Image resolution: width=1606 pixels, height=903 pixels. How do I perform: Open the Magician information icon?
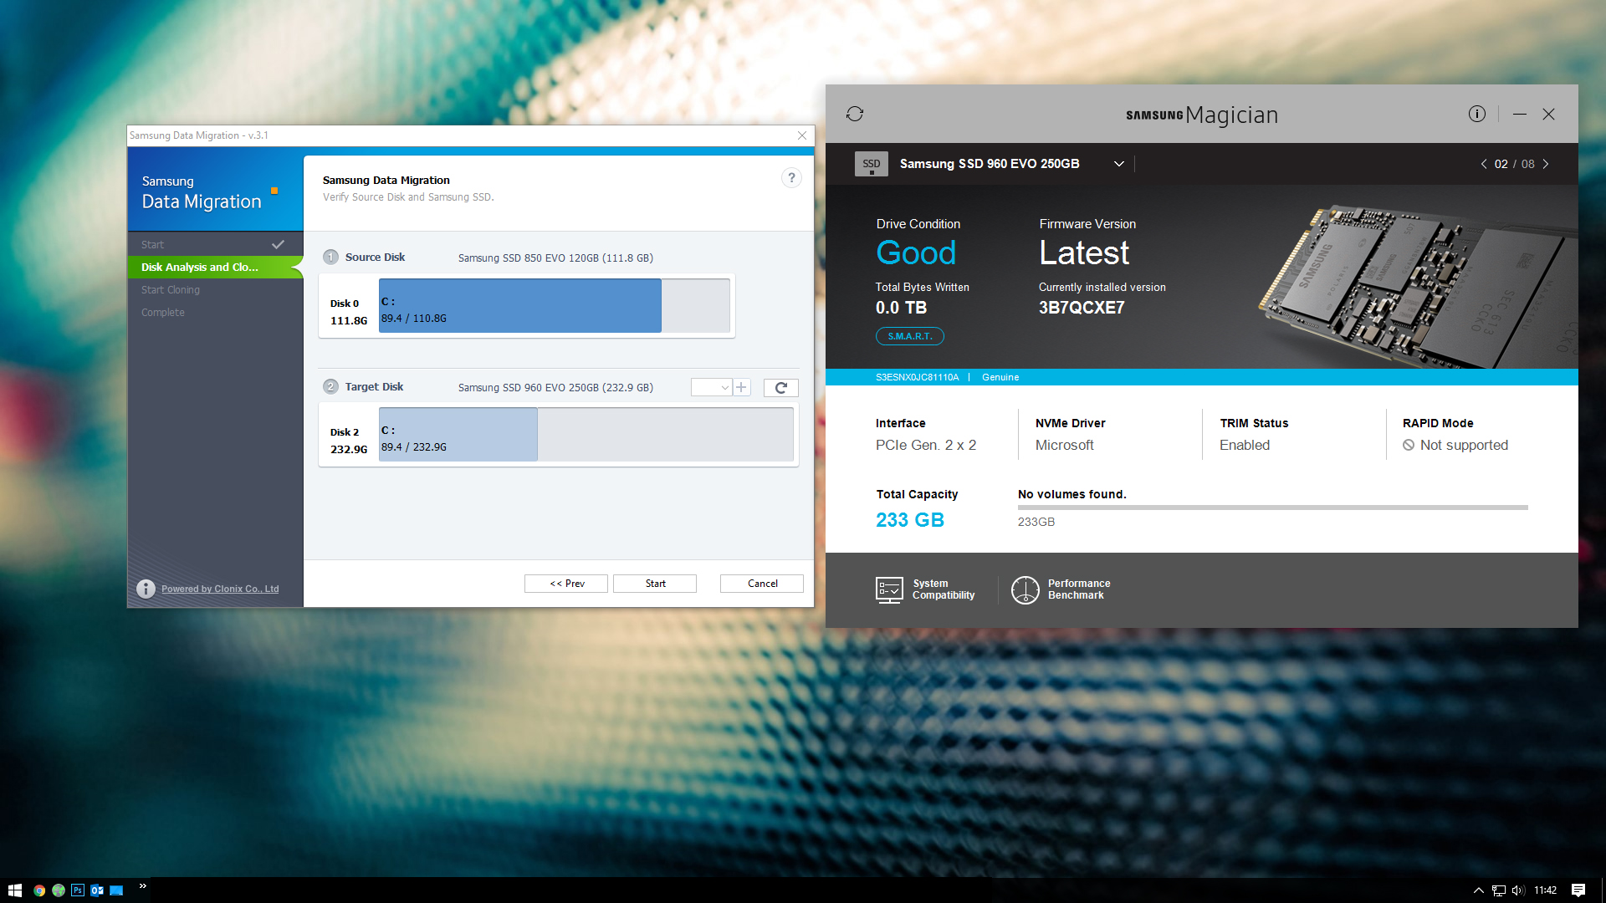tap(1476, 114)
